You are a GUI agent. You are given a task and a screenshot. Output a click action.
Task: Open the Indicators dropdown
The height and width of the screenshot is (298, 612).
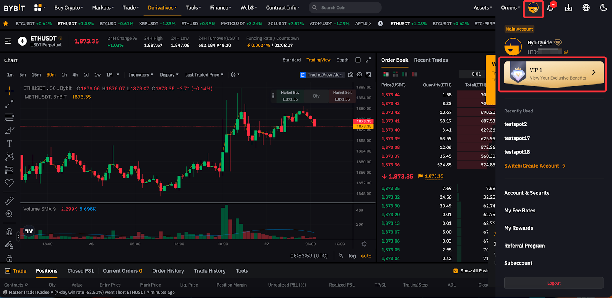pos(141,75)
